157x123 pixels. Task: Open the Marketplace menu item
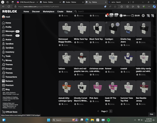(x=49, y=12)
